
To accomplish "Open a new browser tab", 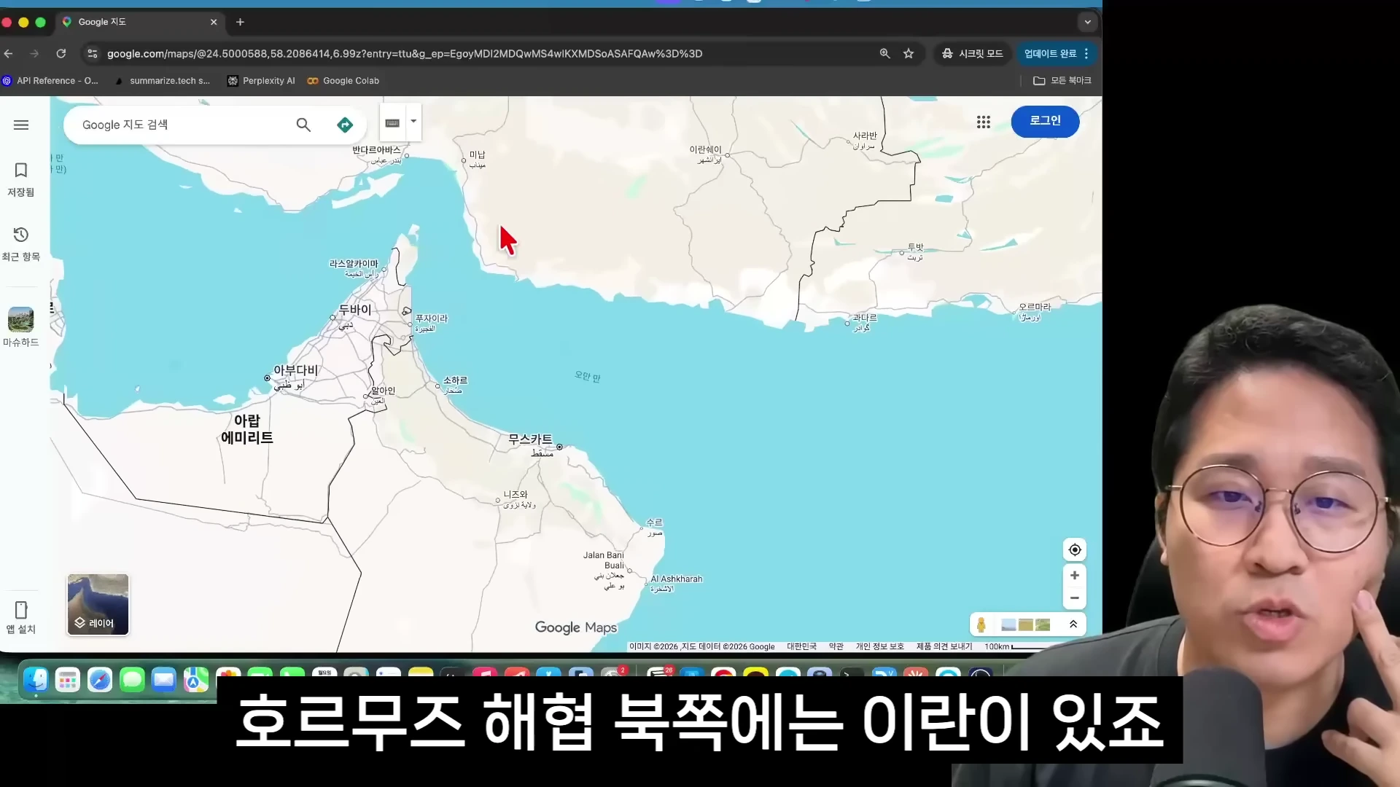I will coord(240,22).
